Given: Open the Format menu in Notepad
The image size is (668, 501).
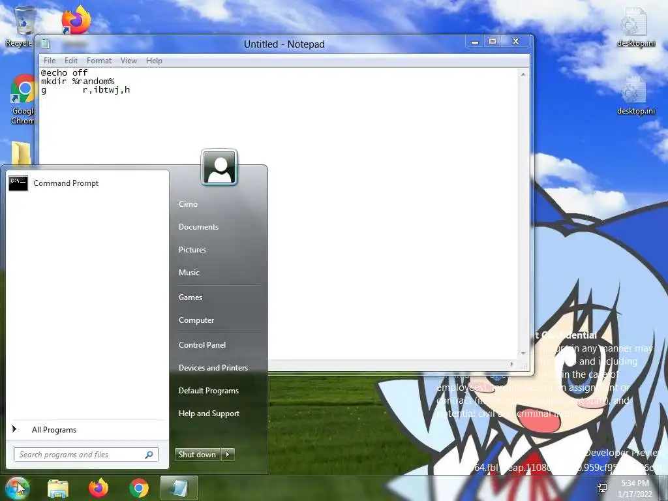Looking at the screenshot, I should coord(99,61).
